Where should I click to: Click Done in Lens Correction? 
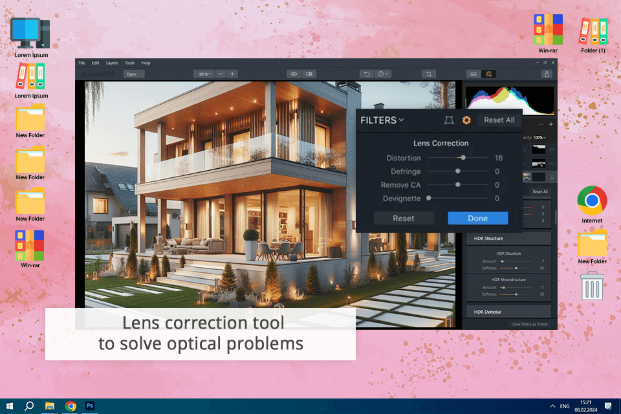pyautogui.click(x=477, y=218)
